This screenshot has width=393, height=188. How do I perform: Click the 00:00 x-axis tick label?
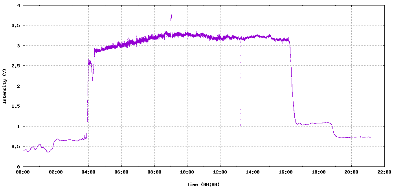coord(23,172)
